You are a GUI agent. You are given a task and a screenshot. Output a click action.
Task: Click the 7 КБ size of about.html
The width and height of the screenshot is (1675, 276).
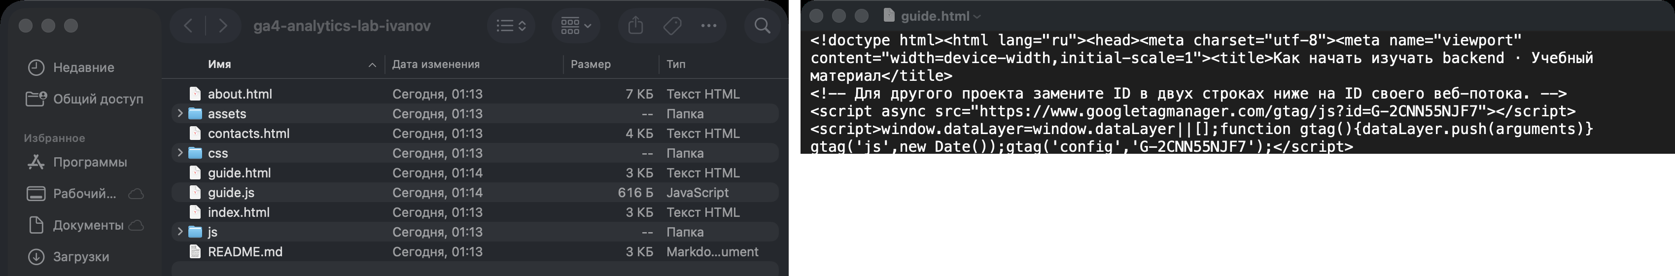(x=639, y=94)
